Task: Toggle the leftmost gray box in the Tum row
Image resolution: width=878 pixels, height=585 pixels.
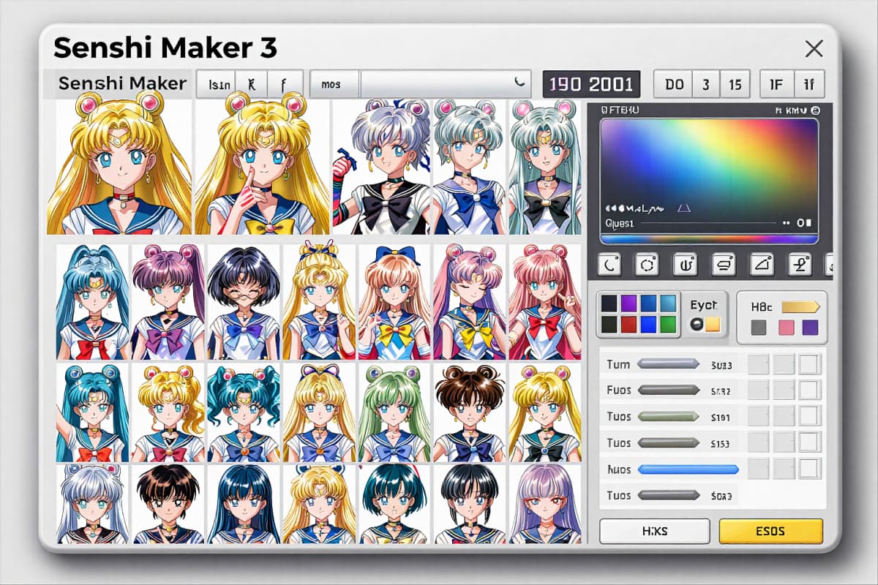Action: 758,364
